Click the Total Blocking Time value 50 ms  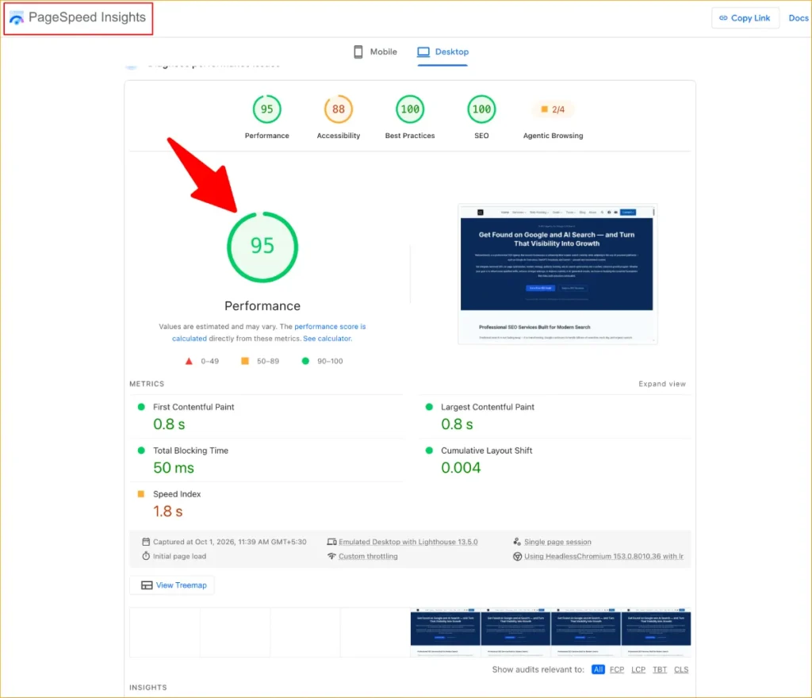174,468
